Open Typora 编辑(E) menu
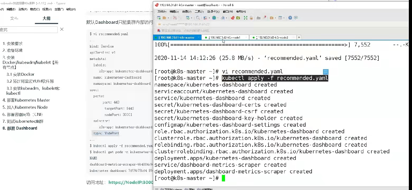 [11, 9]
